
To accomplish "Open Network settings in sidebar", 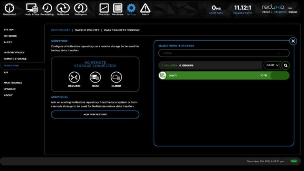I will 10,36.
